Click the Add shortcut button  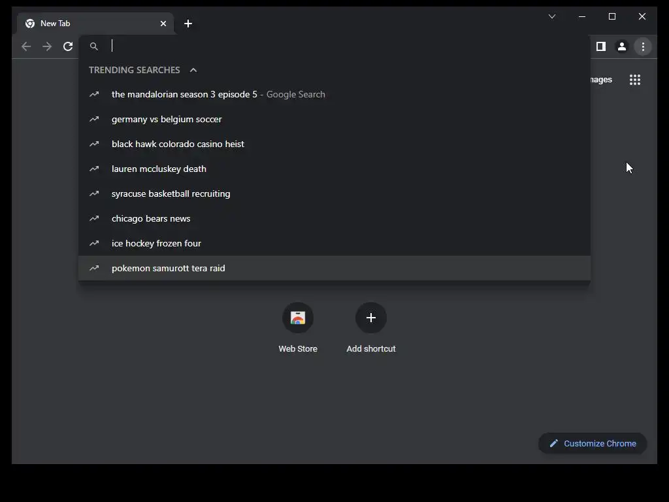tap(371, 327)
